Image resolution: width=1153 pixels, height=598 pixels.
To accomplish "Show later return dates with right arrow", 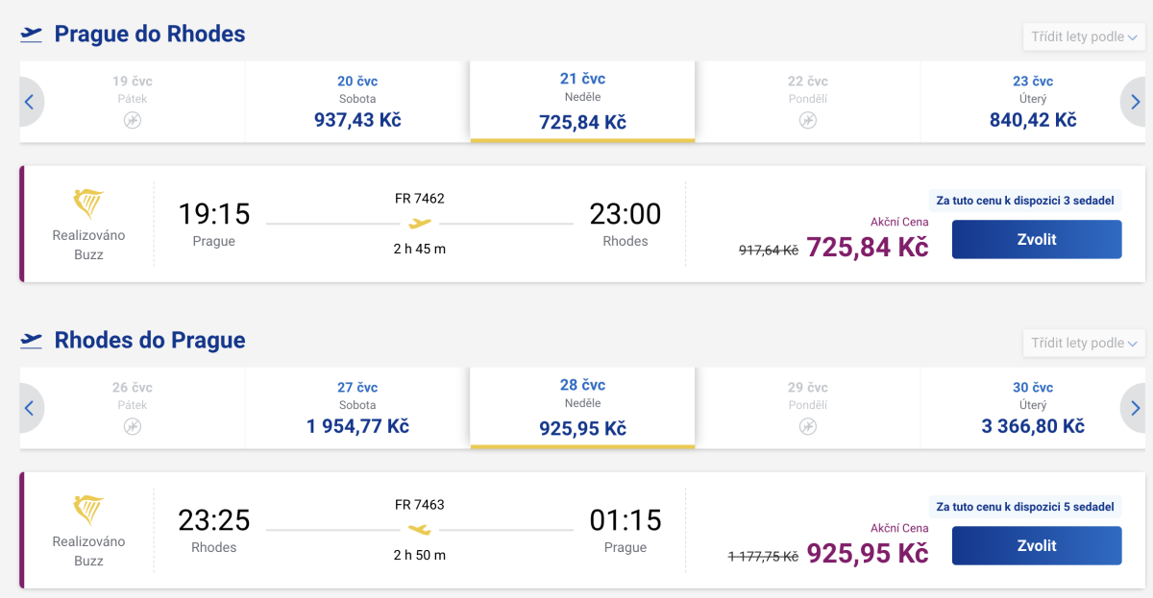I will pyautogui.click(x=1135, y=408).
